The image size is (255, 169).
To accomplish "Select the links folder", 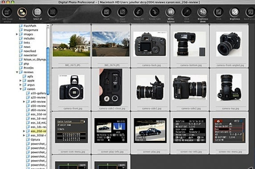I will click(x=25, y=43).
